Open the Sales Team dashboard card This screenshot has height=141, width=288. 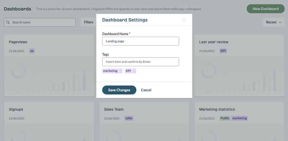(x=144, y=121)
